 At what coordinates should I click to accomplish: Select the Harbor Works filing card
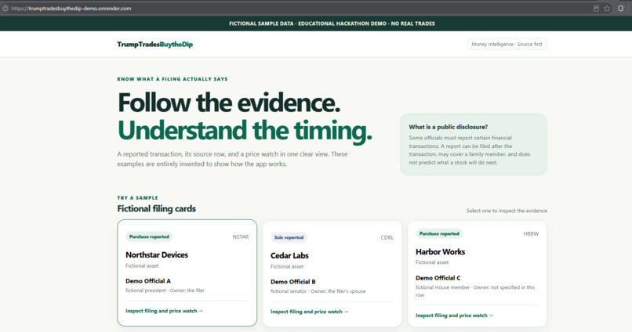coord(478,273)
